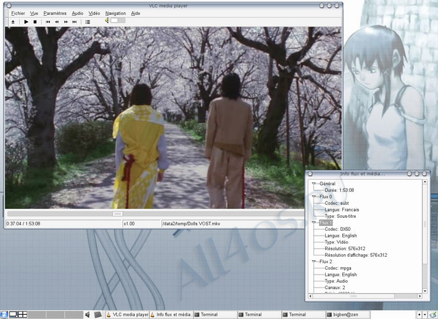The width and height of the screenshot is (438, 319).
Task: Select the Langue: Francais row
Action: pyautogui.click(x=342, y=210)
